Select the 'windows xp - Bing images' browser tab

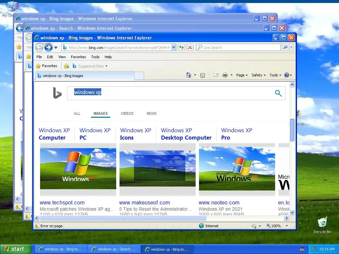pyautogui.click(x=84, y=76)
